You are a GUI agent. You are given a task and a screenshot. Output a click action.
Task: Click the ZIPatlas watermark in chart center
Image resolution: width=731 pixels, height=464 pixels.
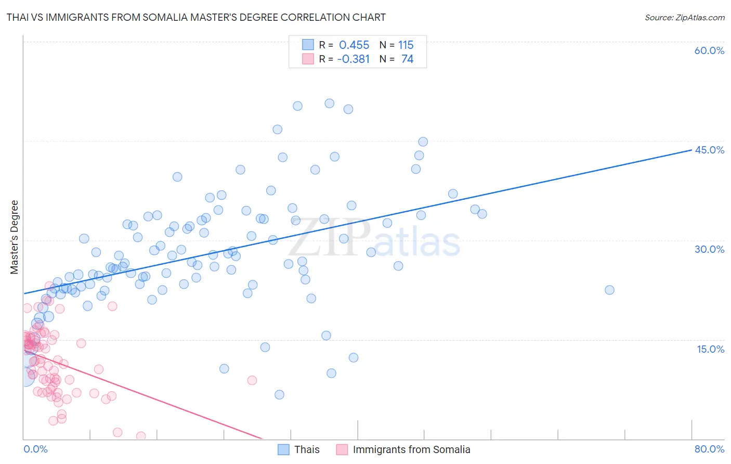point(374,239)
